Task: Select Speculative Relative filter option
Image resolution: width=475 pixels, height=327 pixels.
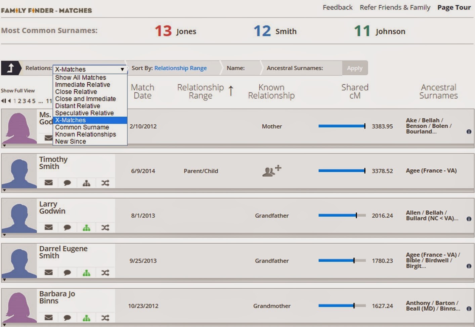Action: point(90,113)
